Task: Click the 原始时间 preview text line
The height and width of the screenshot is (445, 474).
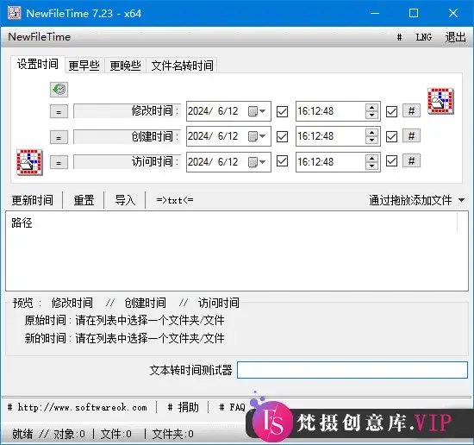Action: coord(124,320)
